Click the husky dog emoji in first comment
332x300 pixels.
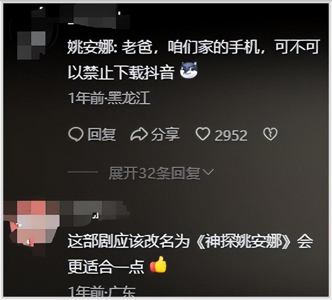click(189, 70)
